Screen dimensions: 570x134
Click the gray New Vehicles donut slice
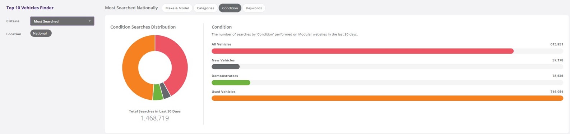[x=166, y=90]
